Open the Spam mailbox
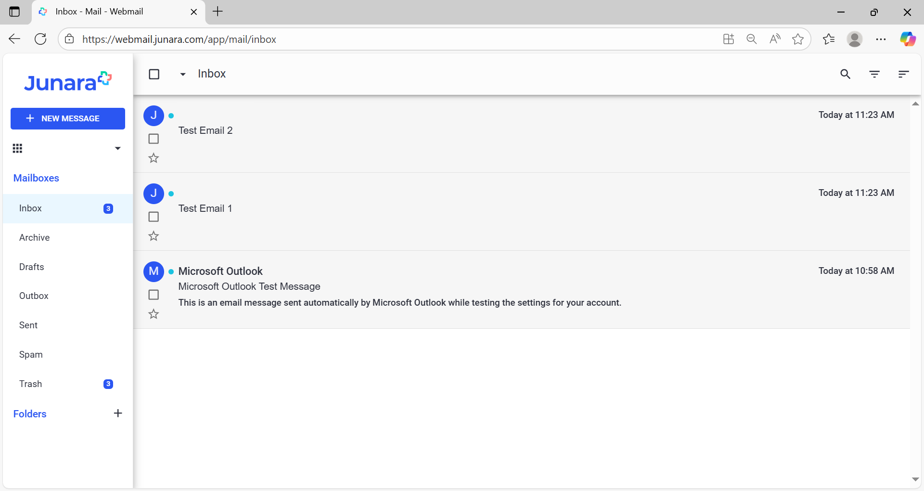This screenshot has height=491, width=924. click(x=68, y=355)
